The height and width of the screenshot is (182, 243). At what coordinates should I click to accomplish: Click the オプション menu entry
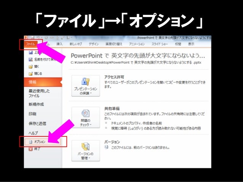43,142
